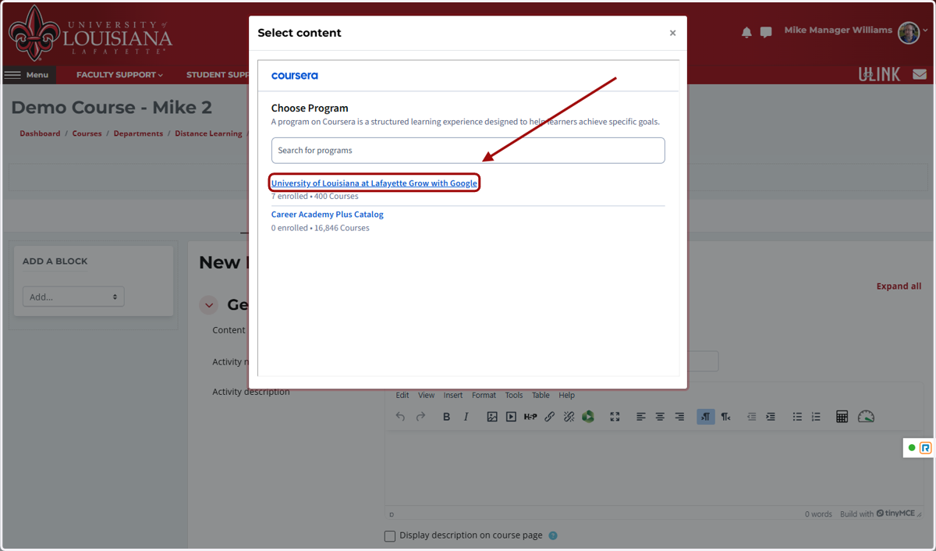Toggle bold formatting in the editor
Screen dimensions: 936x551
tap(446, 417)
